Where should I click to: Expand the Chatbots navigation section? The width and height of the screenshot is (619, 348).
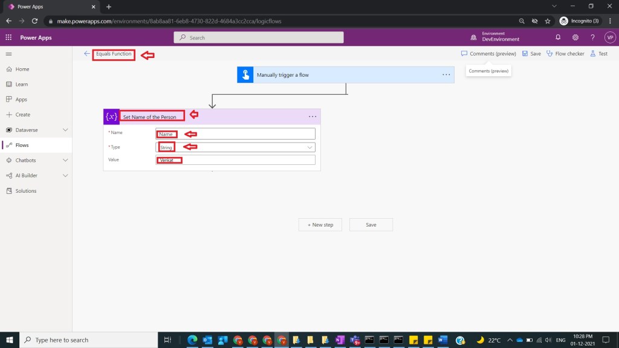[65, 160]
